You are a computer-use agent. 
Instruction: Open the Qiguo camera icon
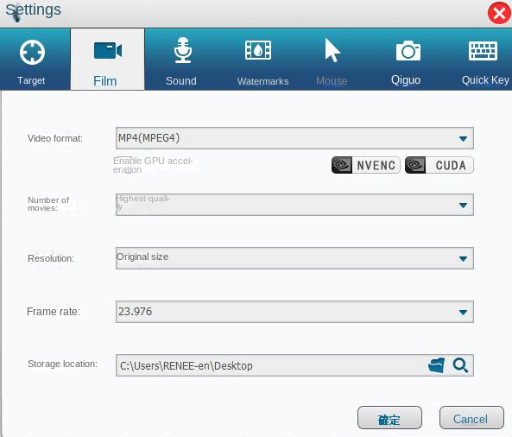point(408,51)
